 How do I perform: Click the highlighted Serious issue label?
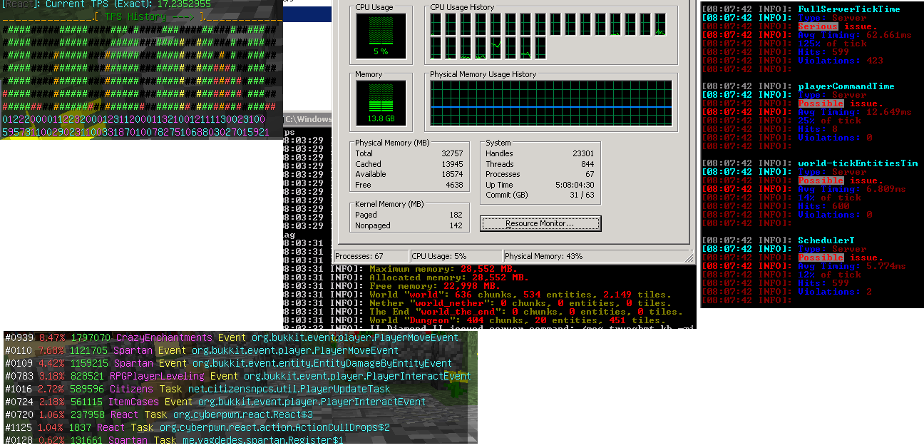pos(818,26)
